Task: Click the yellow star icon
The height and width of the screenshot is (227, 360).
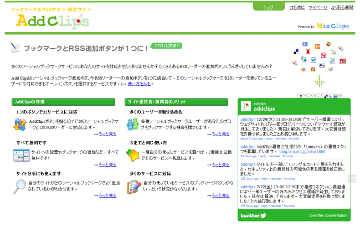Action: tap(133, 155)
